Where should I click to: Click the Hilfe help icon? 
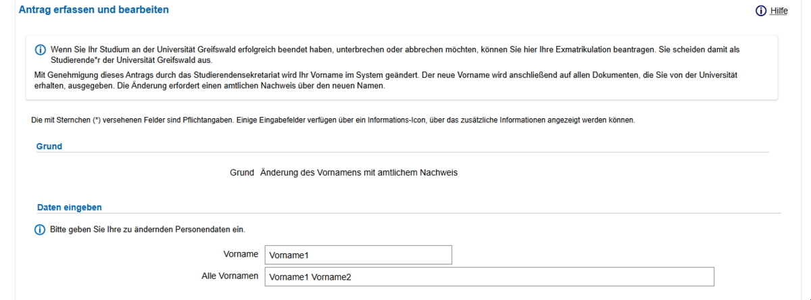pyautogui.click(x=761, y=11)
